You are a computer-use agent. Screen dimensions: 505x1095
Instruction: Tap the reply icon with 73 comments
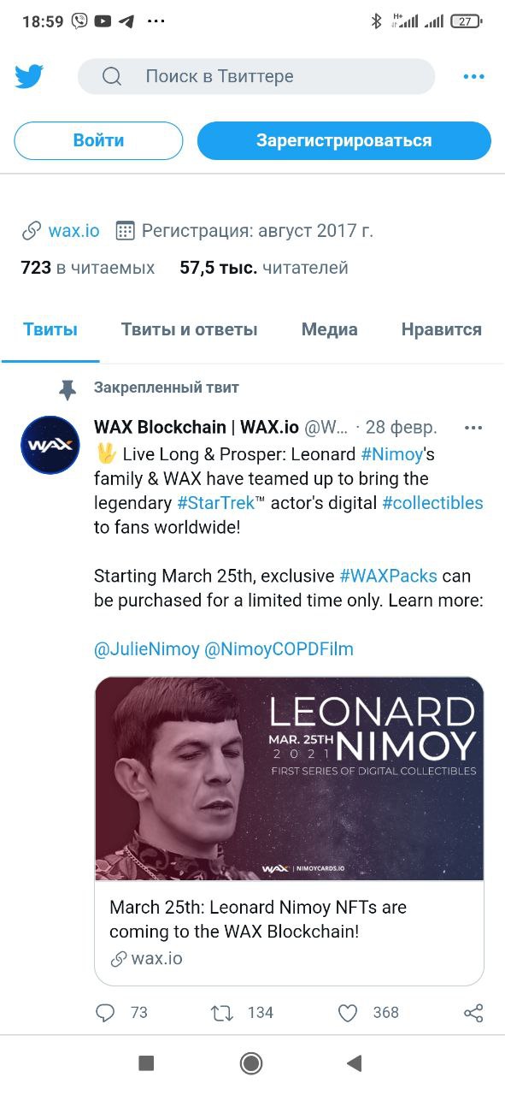point(105,1013)
